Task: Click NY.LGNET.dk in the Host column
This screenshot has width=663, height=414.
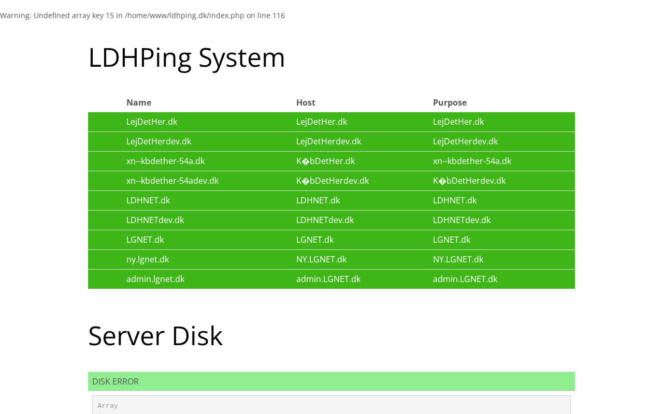Action: (x=321, y=260)
